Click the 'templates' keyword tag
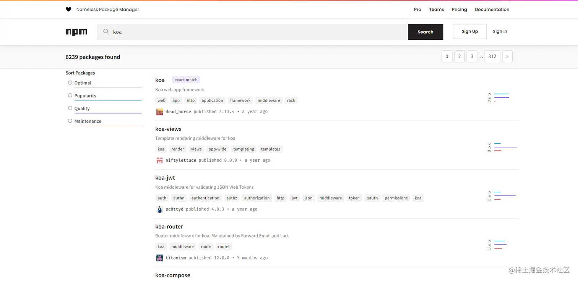Viewport: 578px width, 282px height. tap(271, 149)
